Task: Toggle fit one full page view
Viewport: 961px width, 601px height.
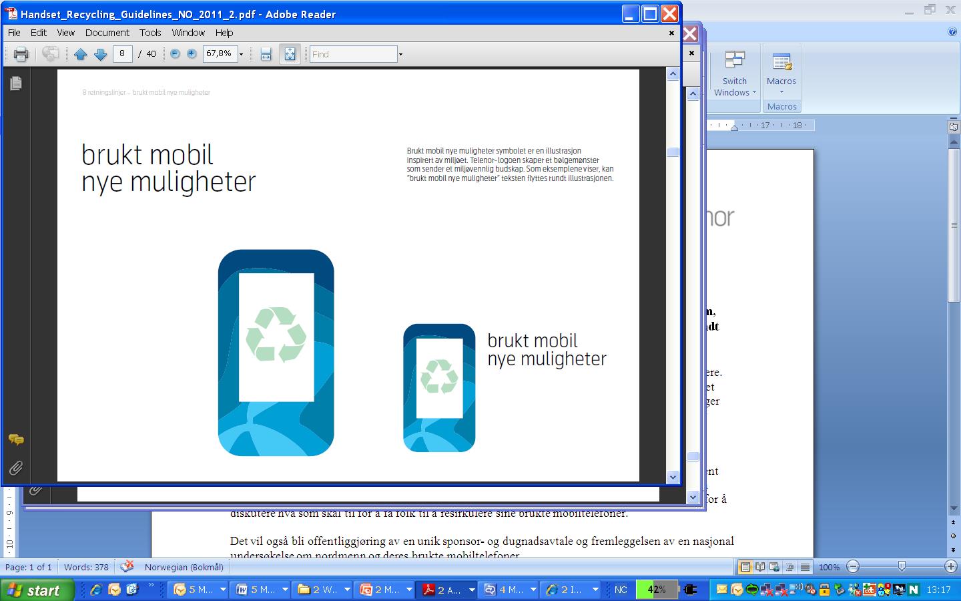Action: 290,54
